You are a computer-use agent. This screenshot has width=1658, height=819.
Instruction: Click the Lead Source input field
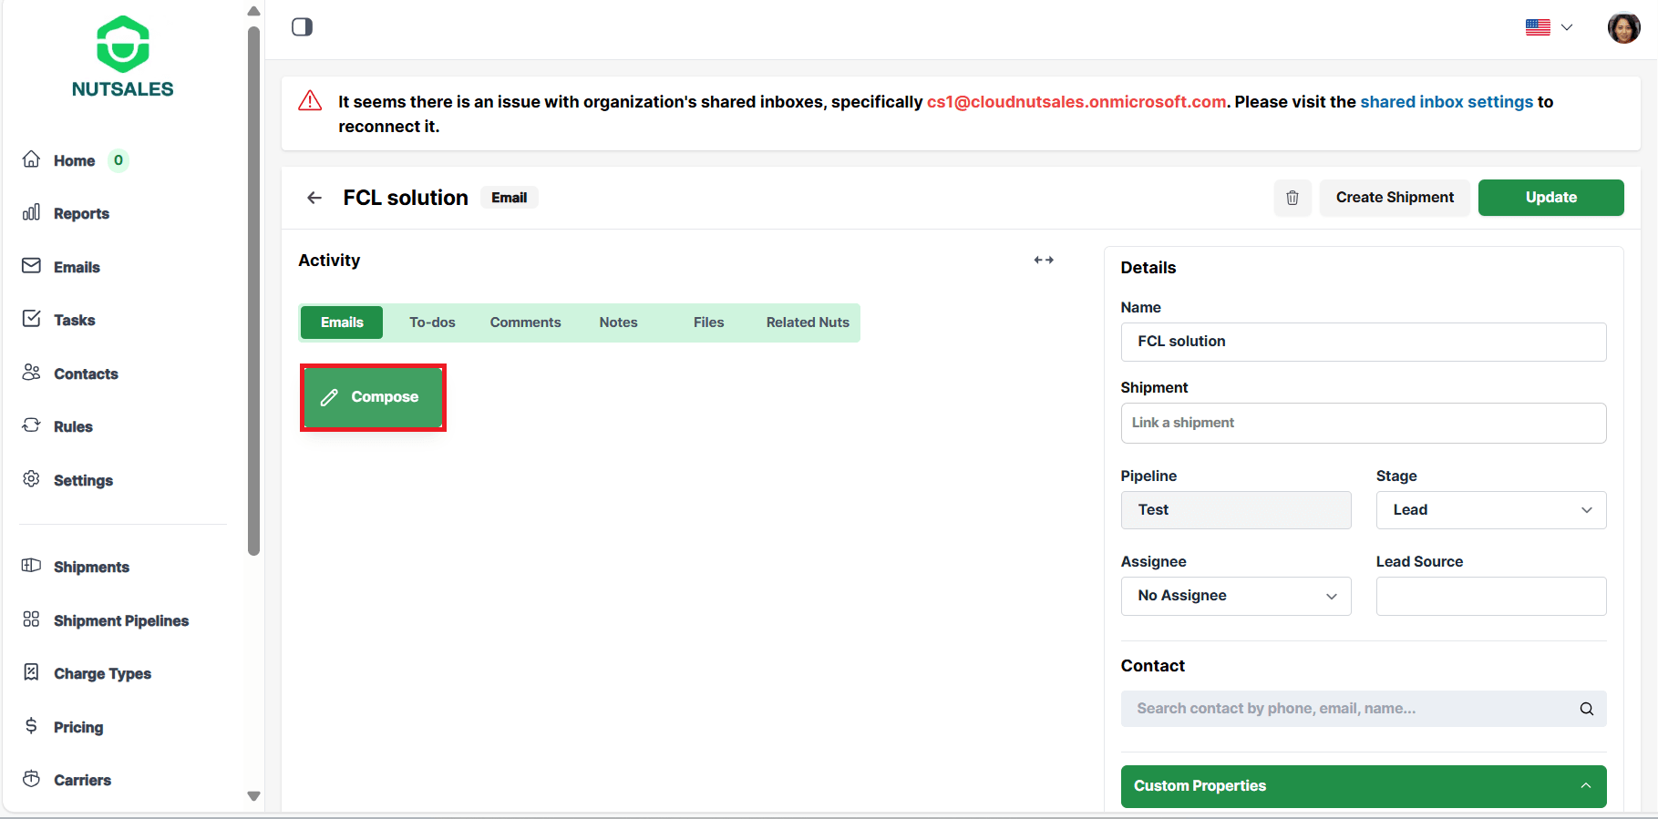click(1491, 596)
